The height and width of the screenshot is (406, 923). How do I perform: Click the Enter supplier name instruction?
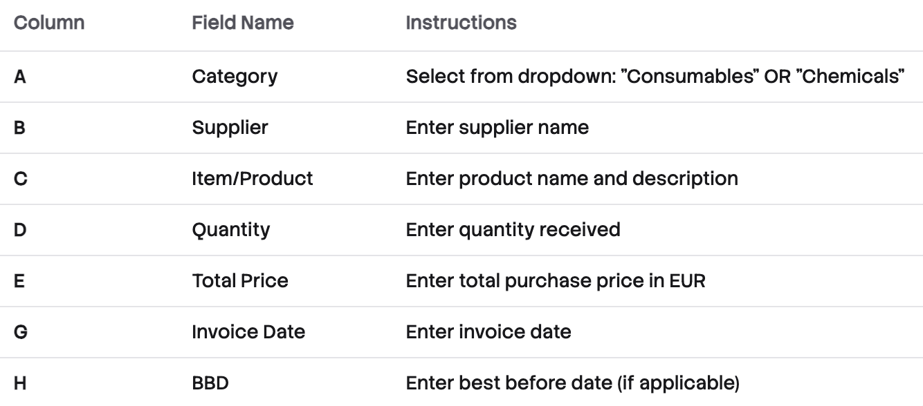tap(497, 127)
